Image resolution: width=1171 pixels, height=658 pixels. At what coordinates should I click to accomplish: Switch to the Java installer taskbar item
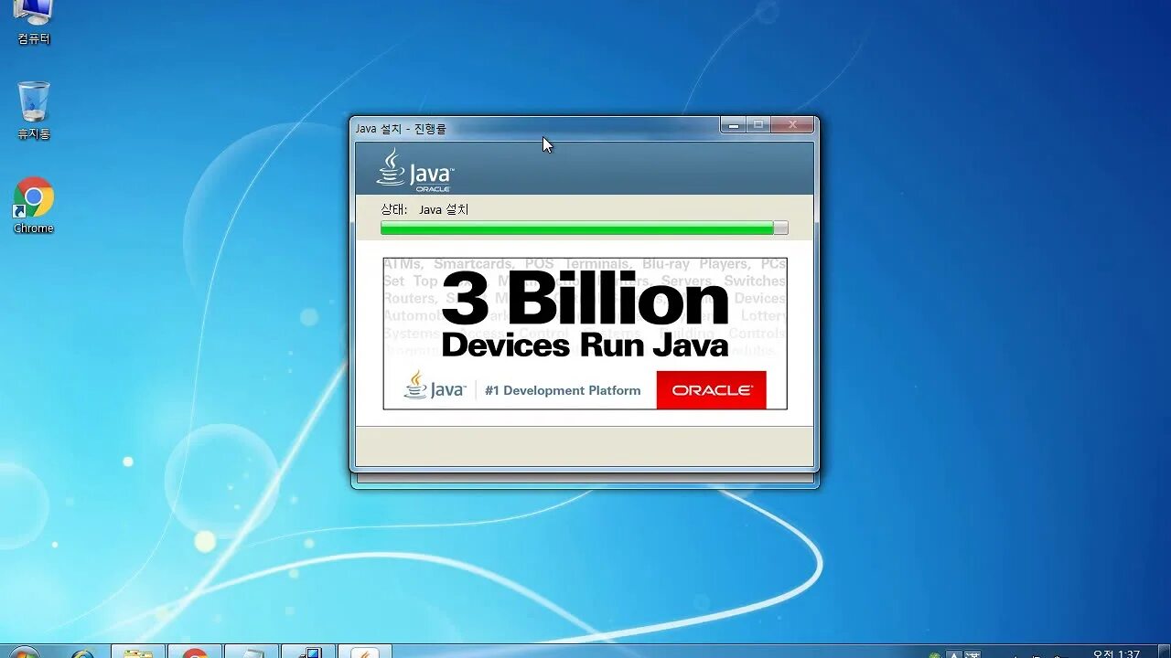click(x=365, y=653)
